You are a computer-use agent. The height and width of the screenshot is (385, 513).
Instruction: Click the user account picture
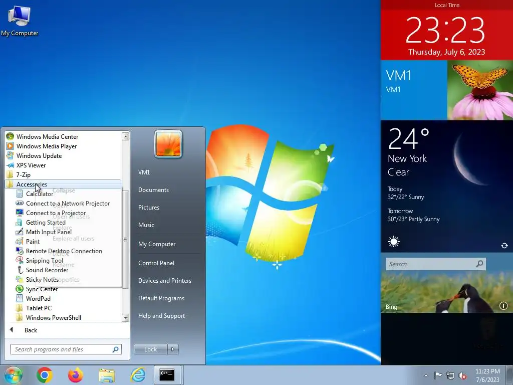168,144
